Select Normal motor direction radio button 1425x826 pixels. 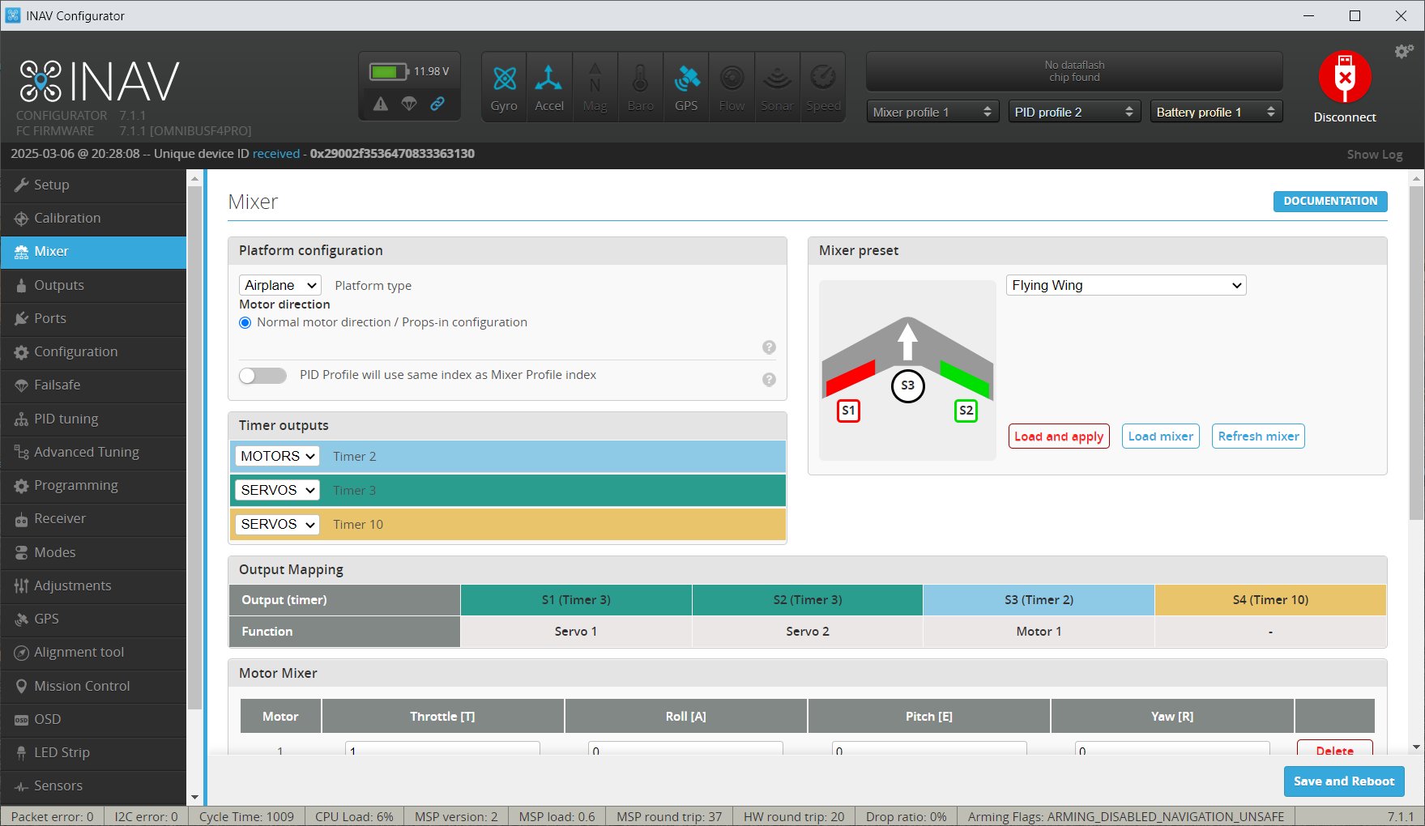(245, 323)
